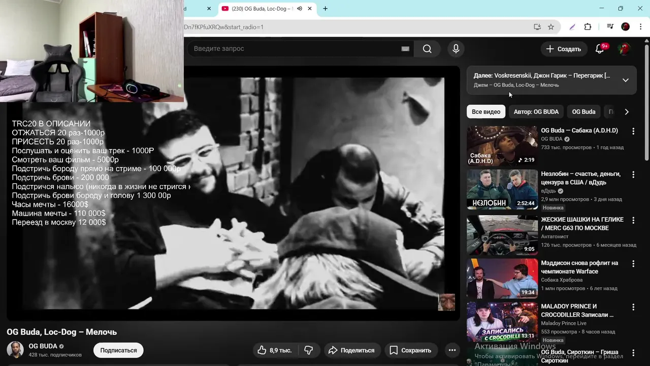This screenshot has height=366, width=650.
Task: Open YouTube notifications bell
Action: [x=600, y=49]
